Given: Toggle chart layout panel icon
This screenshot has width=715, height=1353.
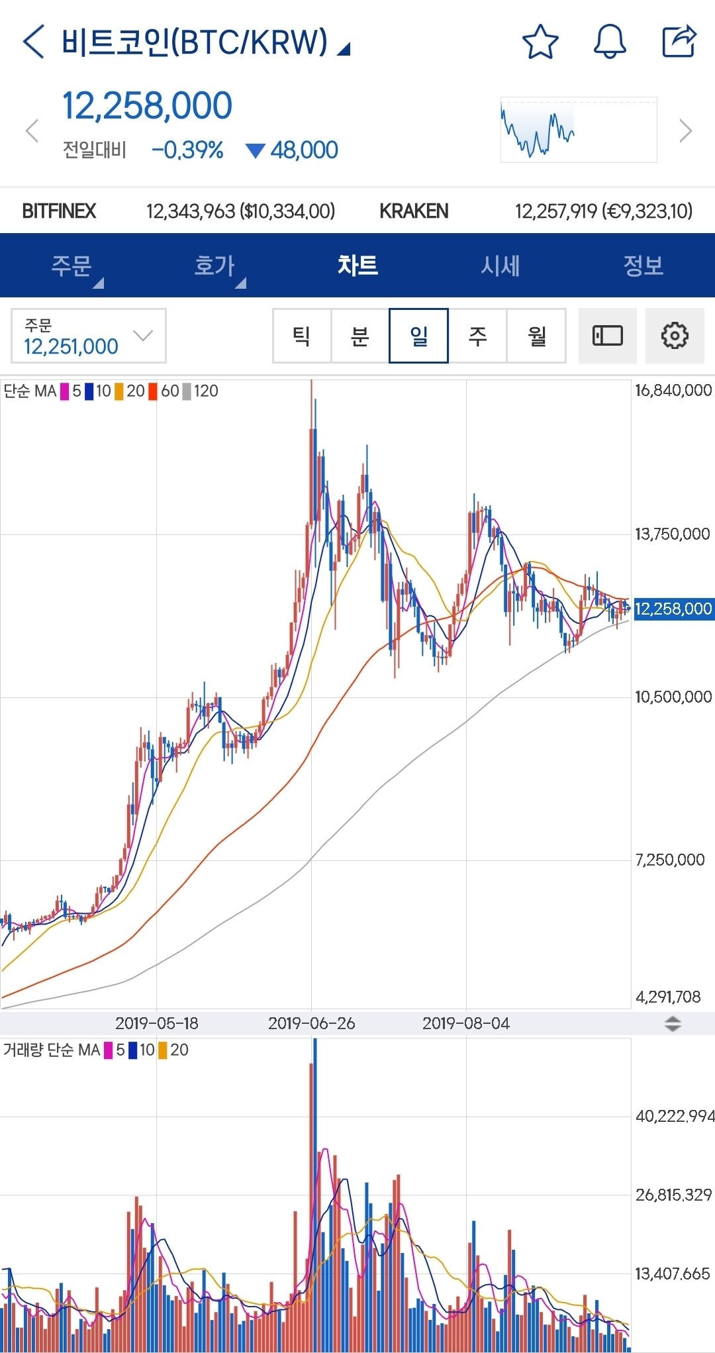Looking at the screenshot, I should [x=607, y=336].
